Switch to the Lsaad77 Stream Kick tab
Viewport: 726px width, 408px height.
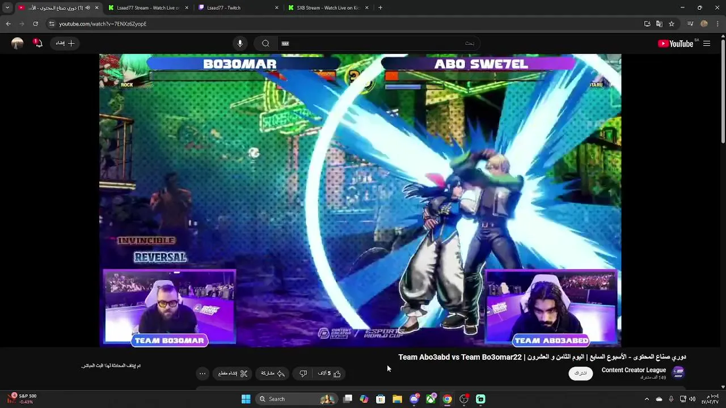pos(147,8)
